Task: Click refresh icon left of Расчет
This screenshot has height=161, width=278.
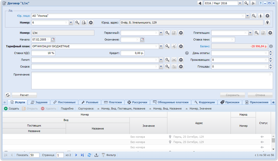Action: click(x=8, y=95)
